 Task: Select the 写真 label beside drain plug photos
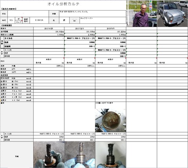[x=17, y=156]
